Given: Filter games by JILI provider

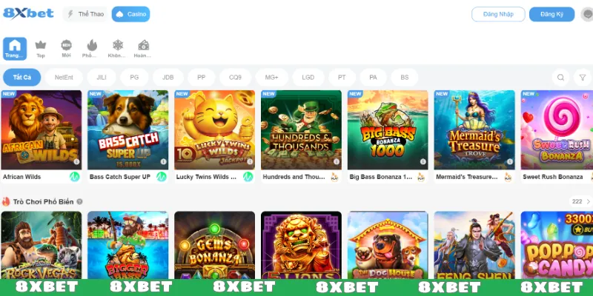Looking at the screenshot, I should [x=102, y=78].
